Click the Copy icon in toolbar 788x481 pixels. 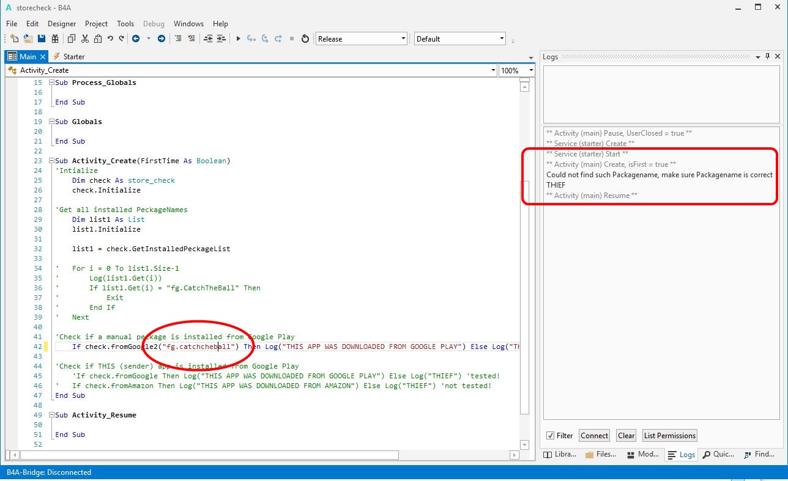(71, 39)
